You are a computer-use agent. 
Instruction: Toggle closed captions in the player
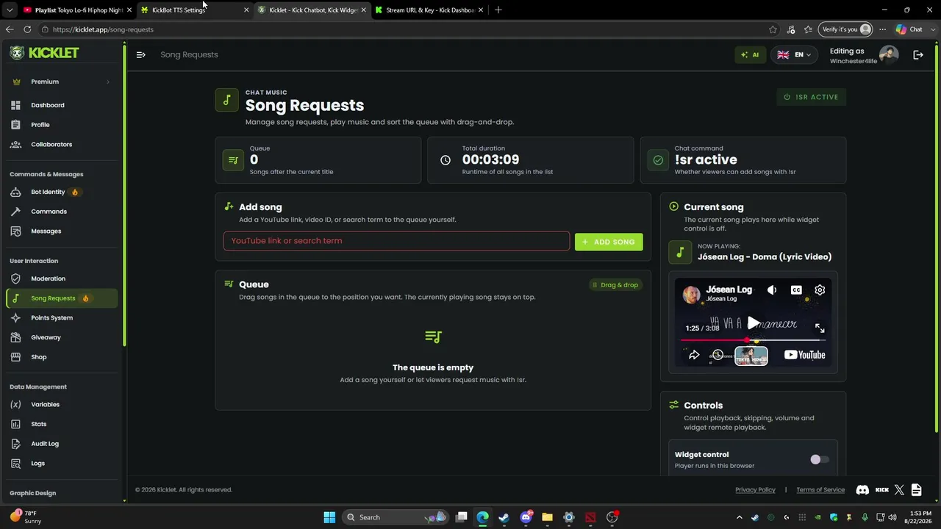(796, 290)
